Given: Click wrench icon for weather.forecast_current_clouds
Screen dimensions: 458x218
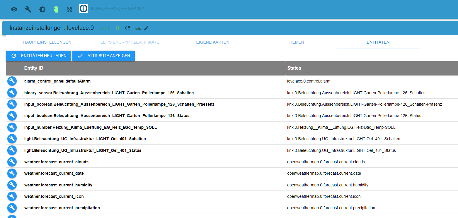Looking at the screenshot, I should [12, 162].
